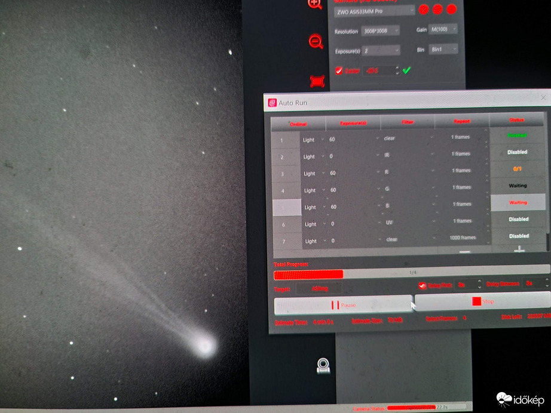551x413 pixels.
Task: Toggle the Cooler checkbox
Action: (339, 71)
